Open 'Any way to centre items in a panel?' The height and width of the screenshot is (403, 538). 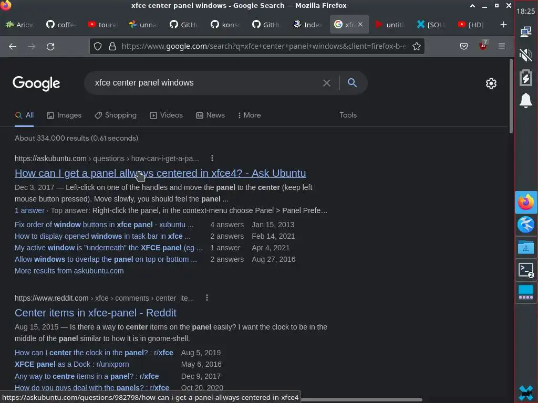(x=87, y=376)
